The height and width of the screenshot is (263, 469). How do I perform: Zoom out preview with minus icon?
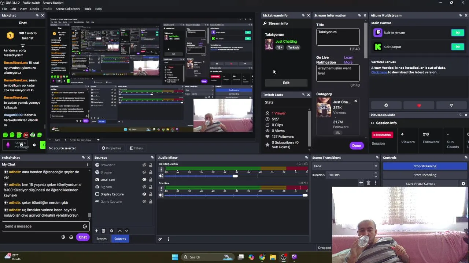(x=51, y=140)
